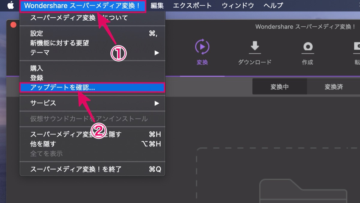Close the window with red button

13,25
